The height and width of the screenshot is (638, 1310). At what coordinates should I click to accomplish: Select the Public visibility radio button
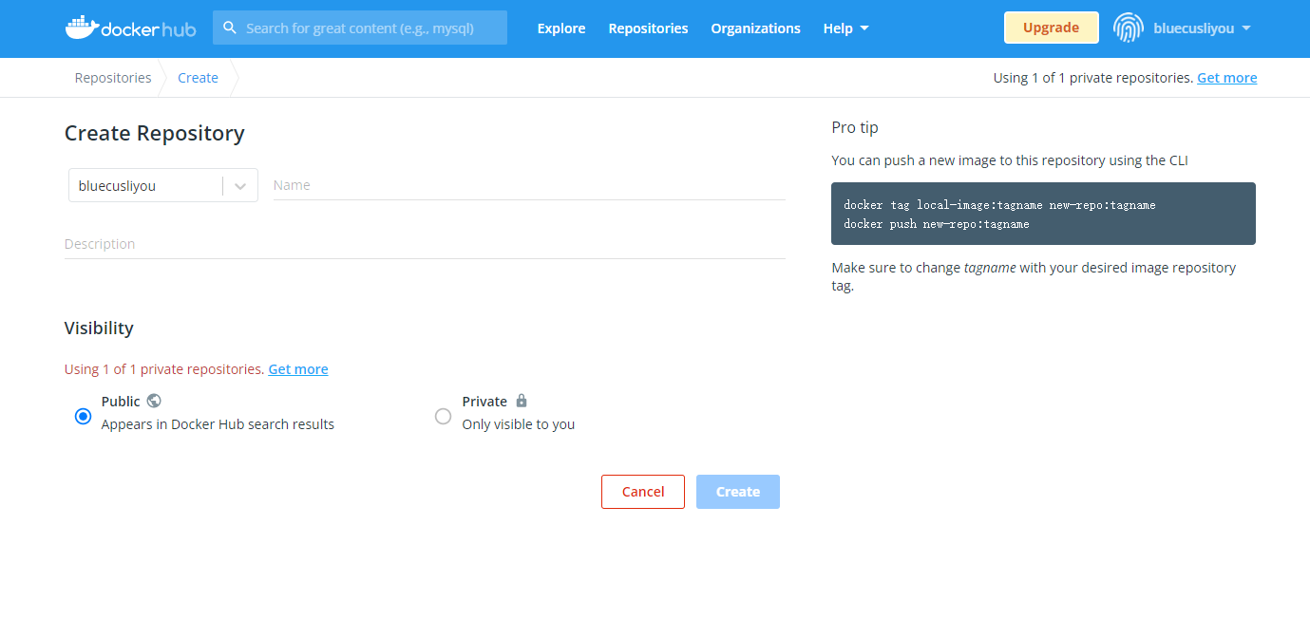point(83,416)
